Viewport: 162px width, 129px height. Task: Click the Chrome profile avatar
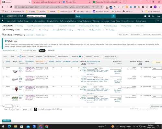point(155,7)
